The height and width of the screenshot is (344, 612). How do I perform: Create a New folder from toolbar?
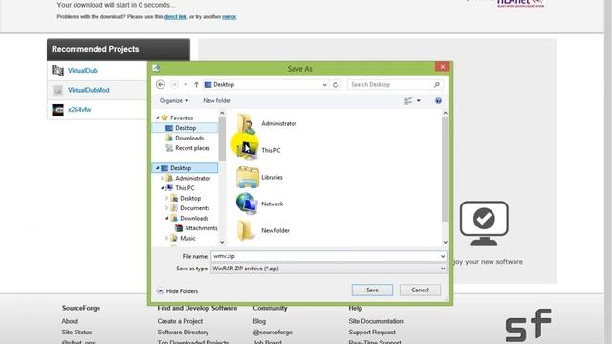(x=217, y=100)
